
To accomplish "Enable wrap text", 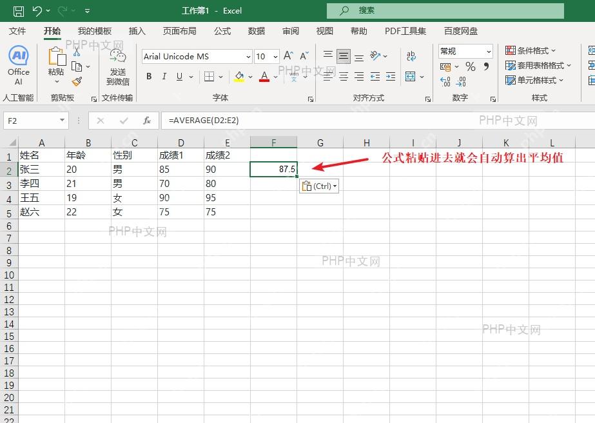I will 411,56.
